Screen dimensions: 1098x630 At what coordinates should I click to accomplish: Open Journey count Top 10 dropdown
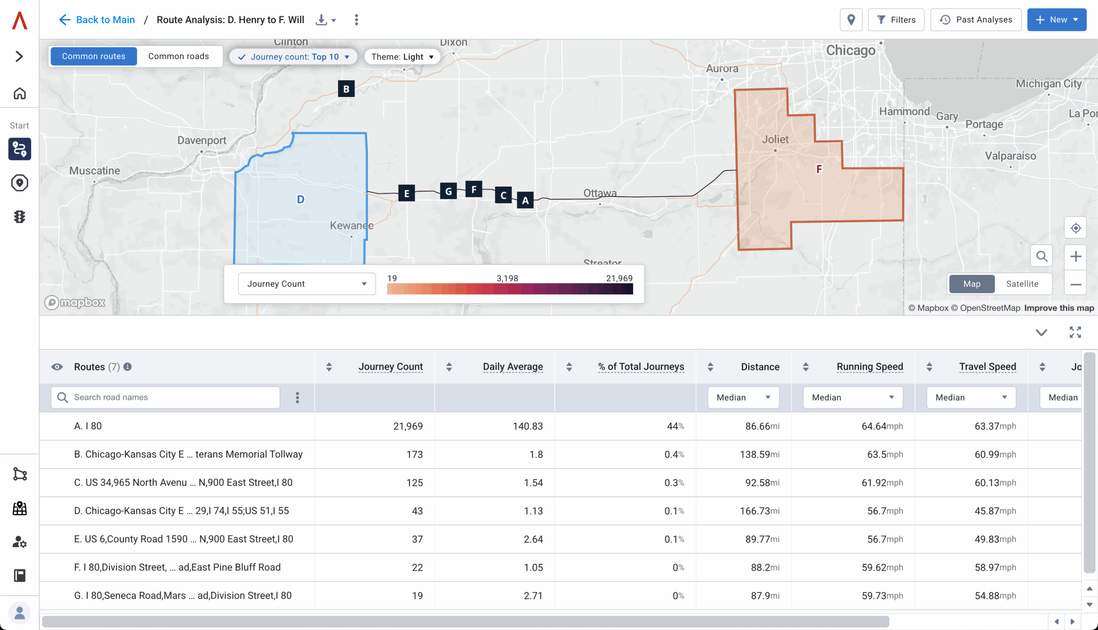coord(293,57)
